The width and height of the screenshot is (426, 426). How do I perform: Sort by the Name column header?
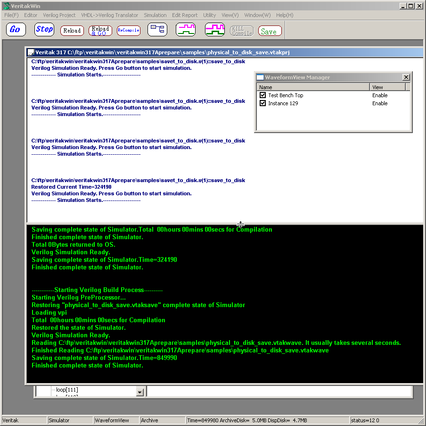(313, 87)
